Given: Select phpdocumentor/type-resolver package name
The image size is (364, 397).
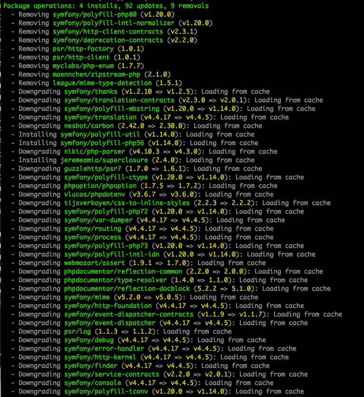Looking at the screenshot, I should tap(116, 280).
